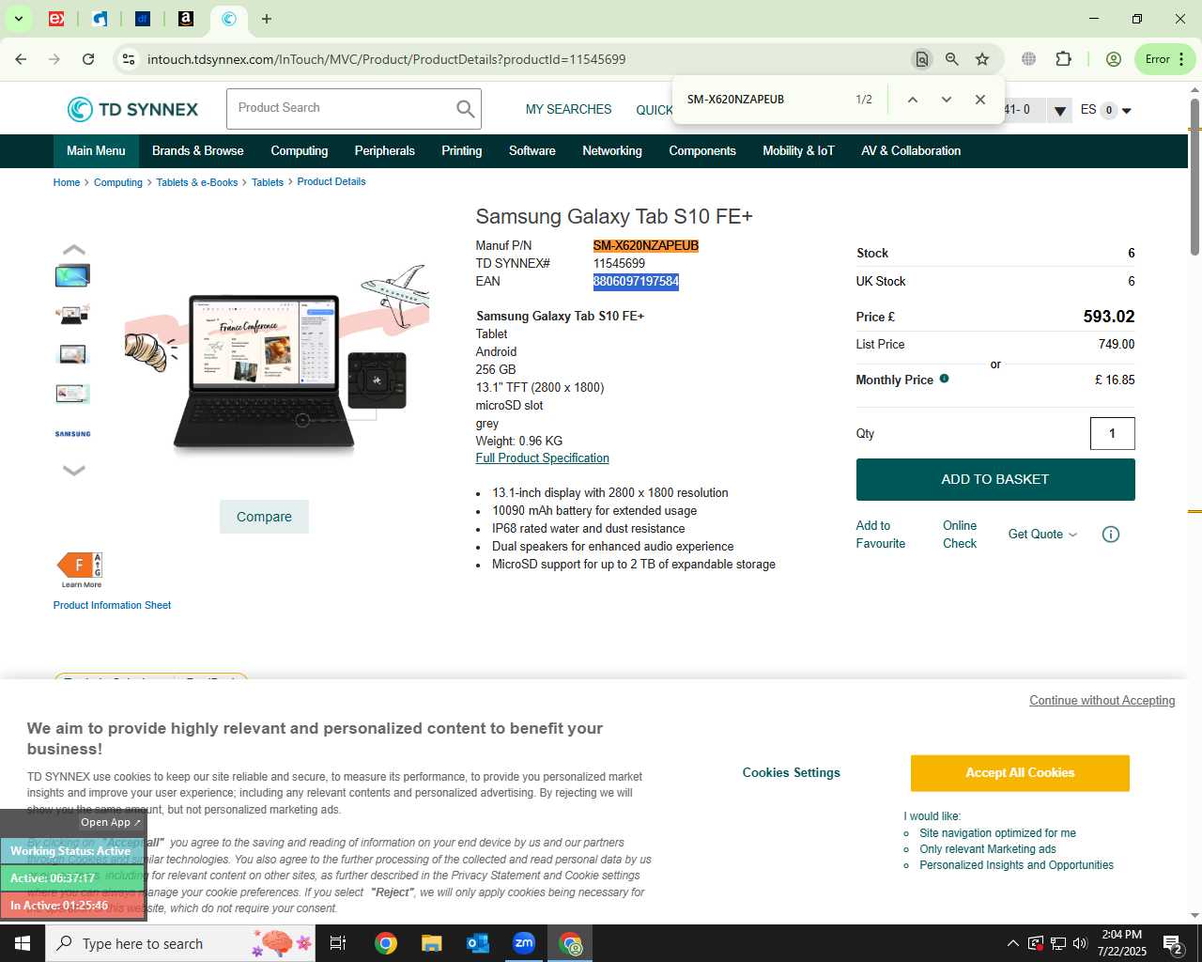
Task: Click the Qty input box
Action: [1112, 434]
